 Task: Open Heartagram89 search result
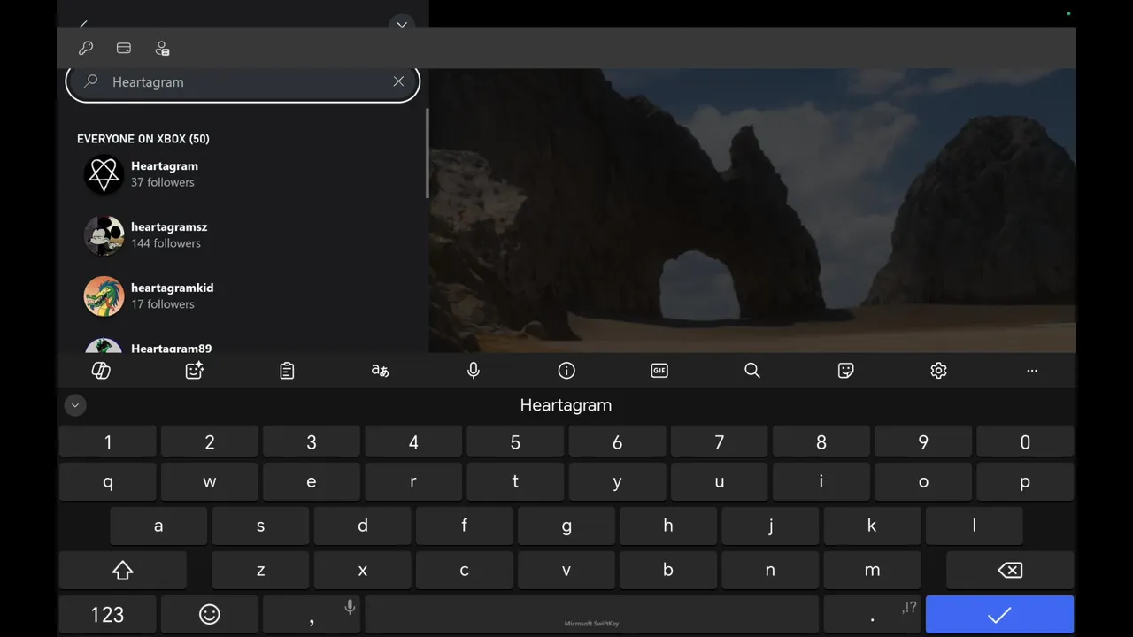point(243,346)
